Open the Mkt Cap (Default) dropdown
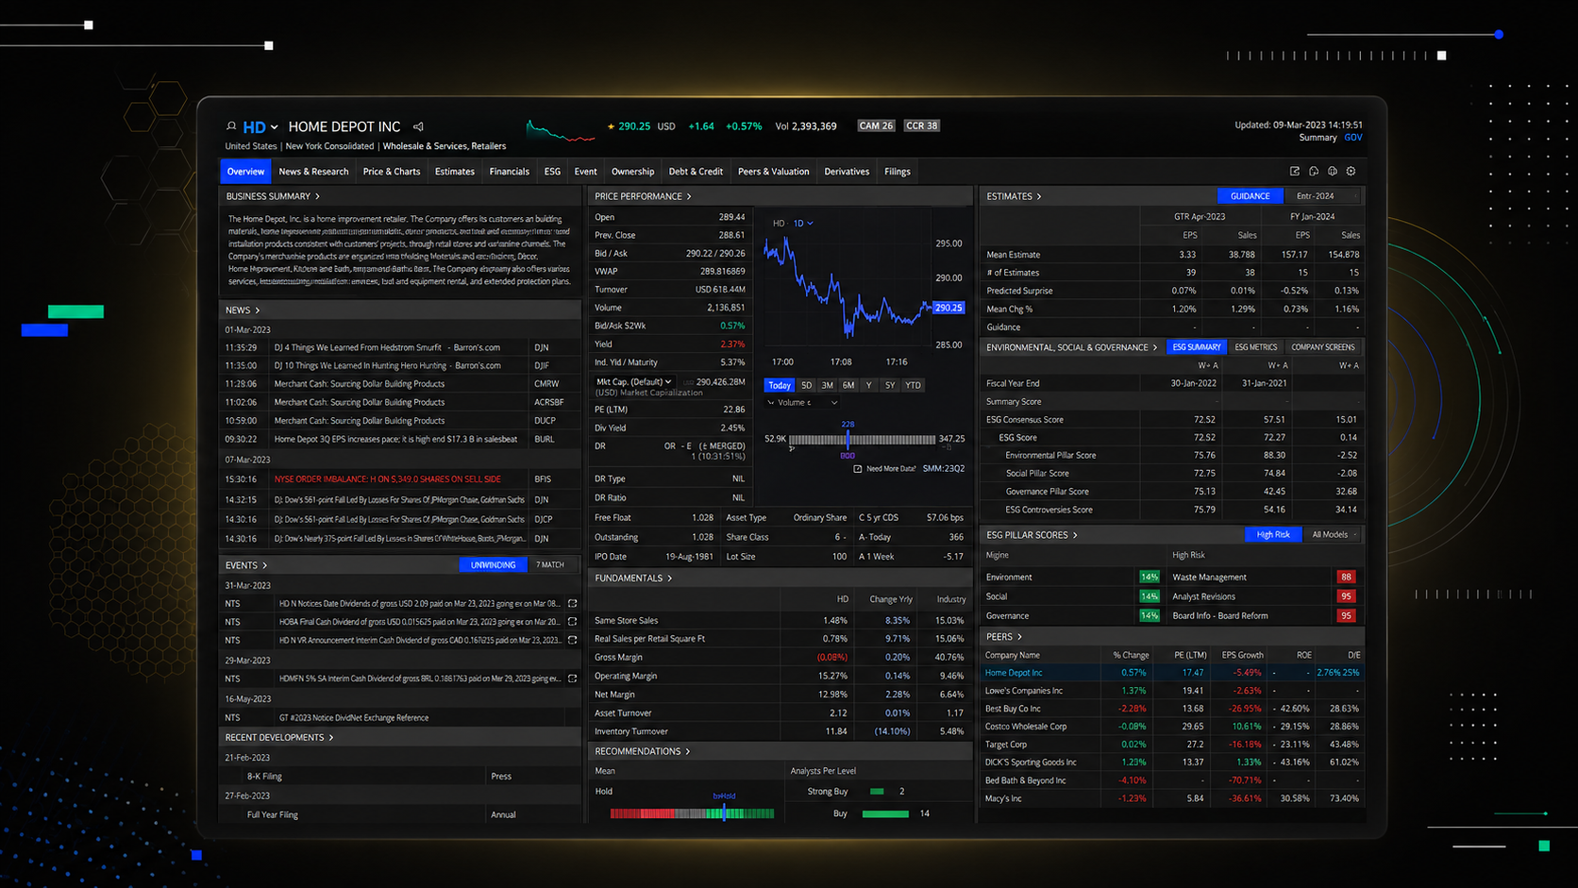1578x888 pixels. click(633, 382)
